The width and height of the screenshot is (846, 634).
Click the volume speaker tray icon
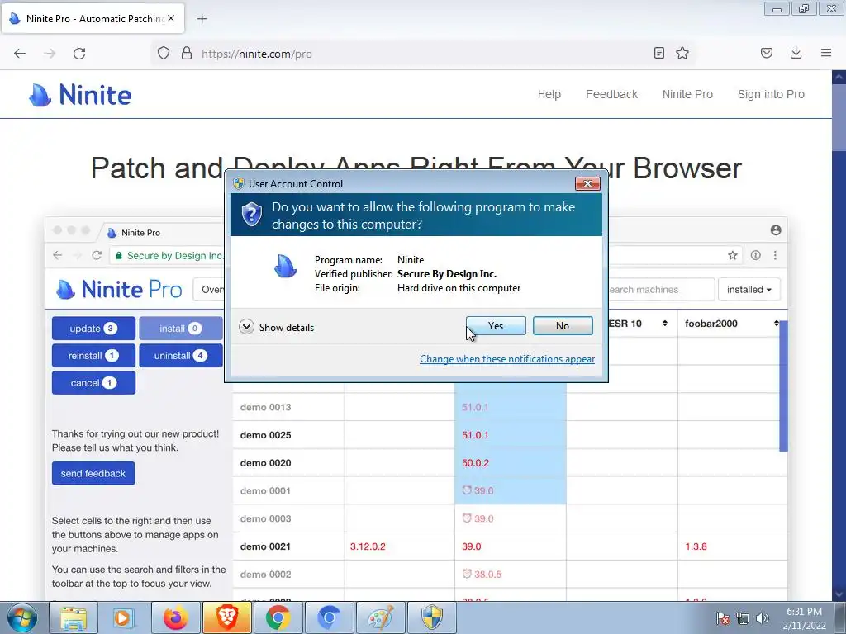tap(763, 618)
